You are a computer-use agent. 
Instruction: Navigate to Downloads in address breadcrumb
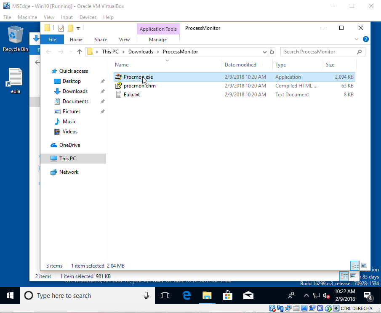141,52
